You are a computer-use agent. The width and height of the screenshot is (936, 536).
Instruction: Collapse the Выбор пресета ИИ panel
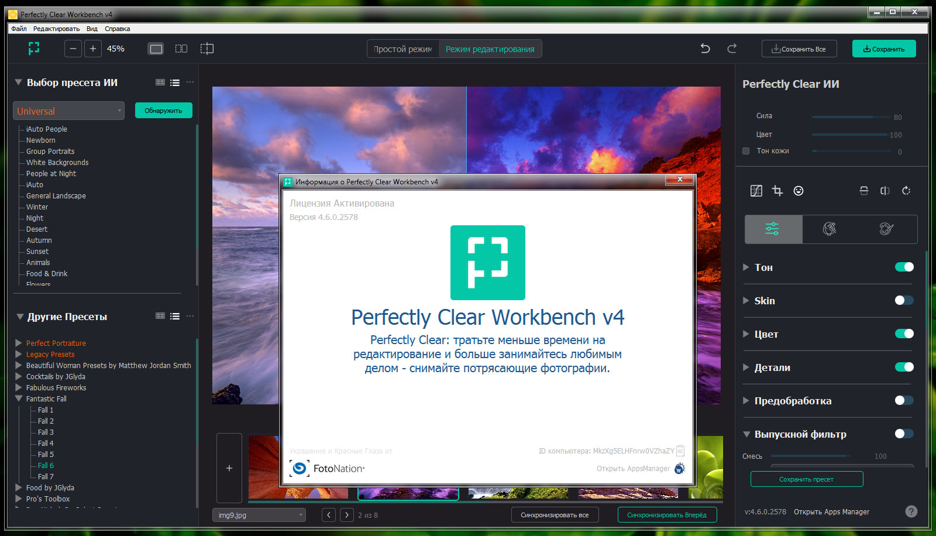(18, 83)
